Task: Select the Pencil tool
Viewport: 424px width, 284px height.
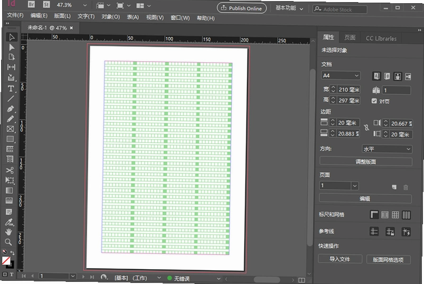Action: 10,119
